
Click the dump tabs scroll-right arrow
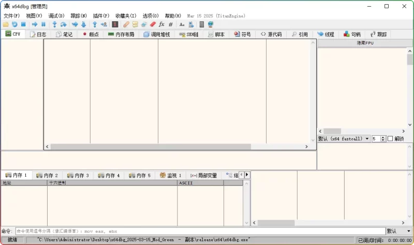(x=247, y=175)
